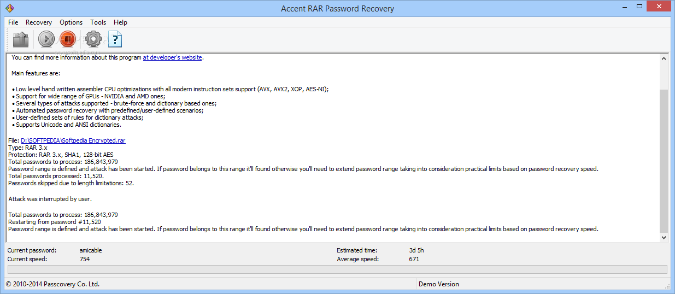Click the application icon in title bar
The width and height of the screenshot is (675, 294).
(x=9, y=8)
